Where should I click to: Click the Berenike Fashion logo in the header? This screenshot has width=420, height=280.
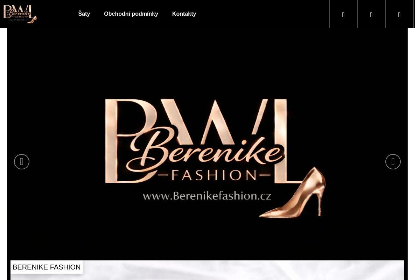tap(20, 14)
